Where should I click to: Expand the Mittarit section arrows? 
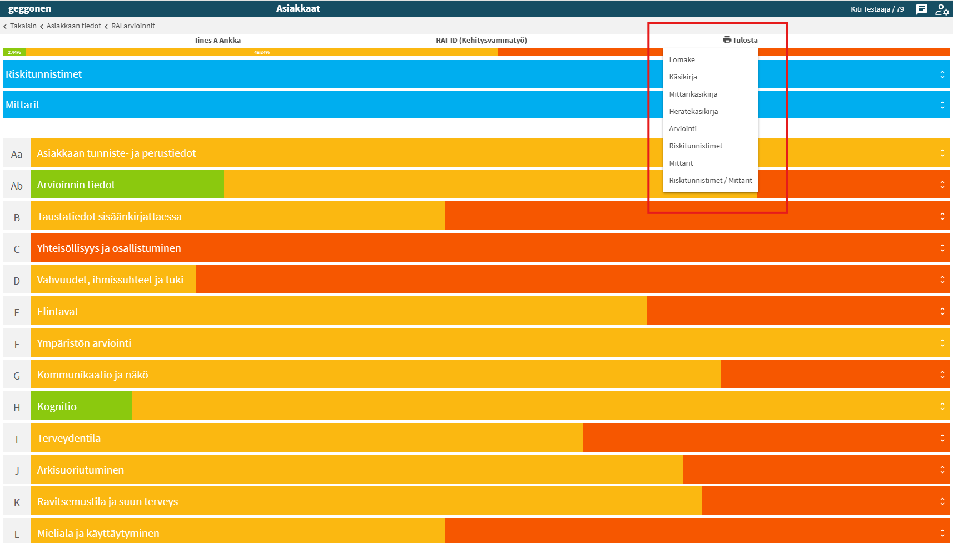tap(942, 105)
